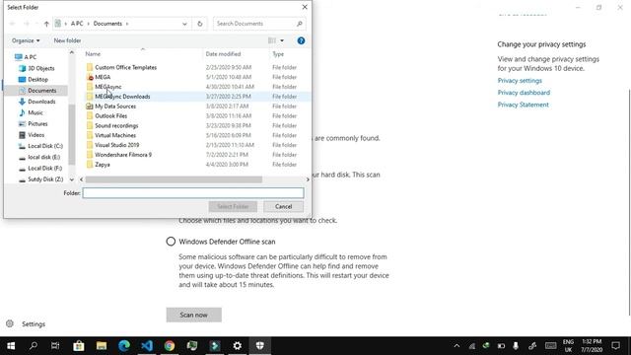Open address bar history dropdown
631x355 pixels.
point(184,24)
